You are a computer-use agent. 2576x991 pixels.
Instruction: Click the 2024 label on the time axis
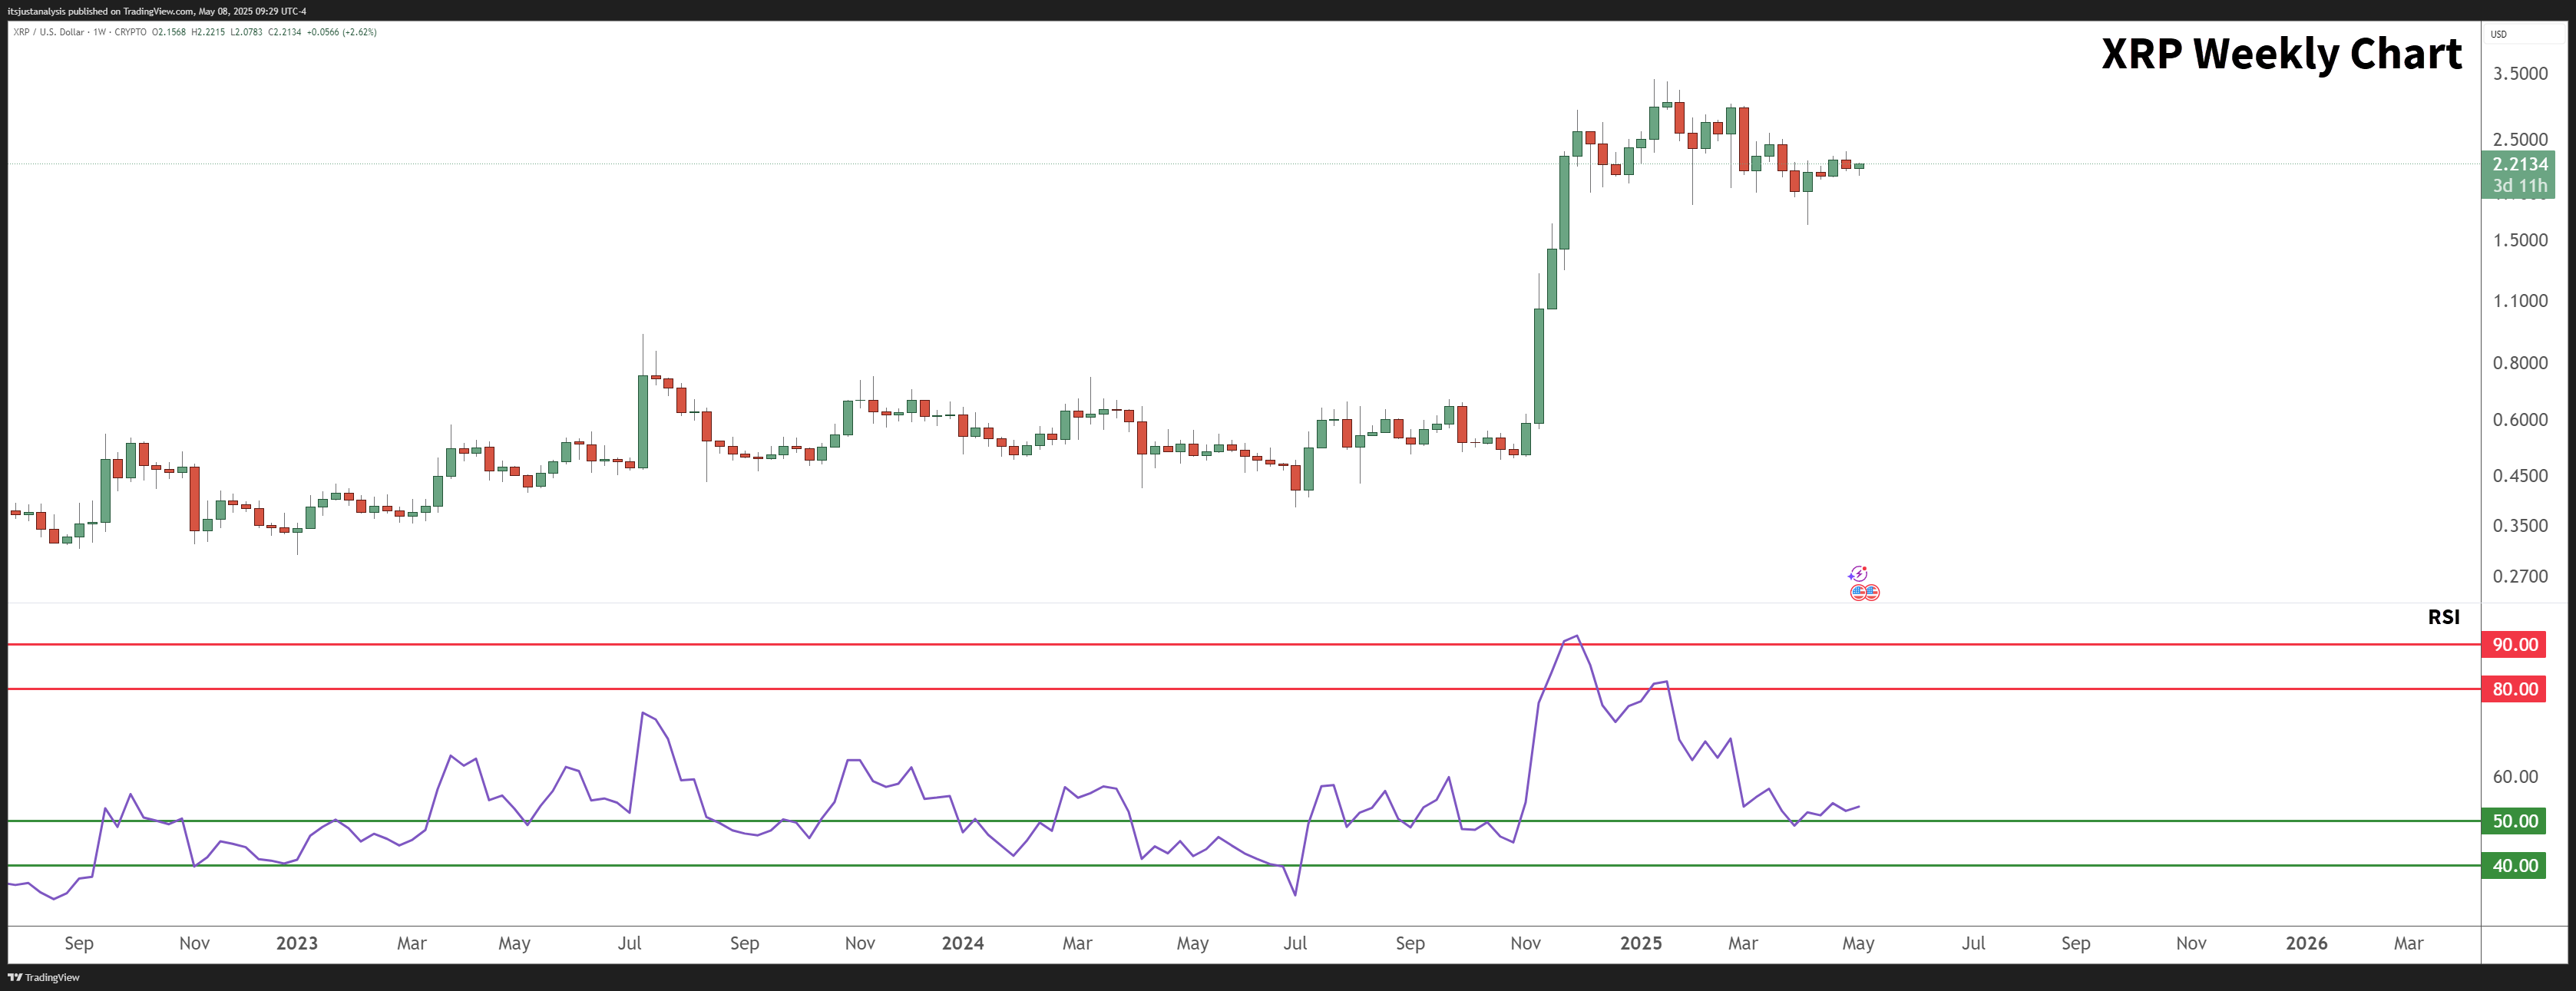pyautogui.click(x=963, y=943)
